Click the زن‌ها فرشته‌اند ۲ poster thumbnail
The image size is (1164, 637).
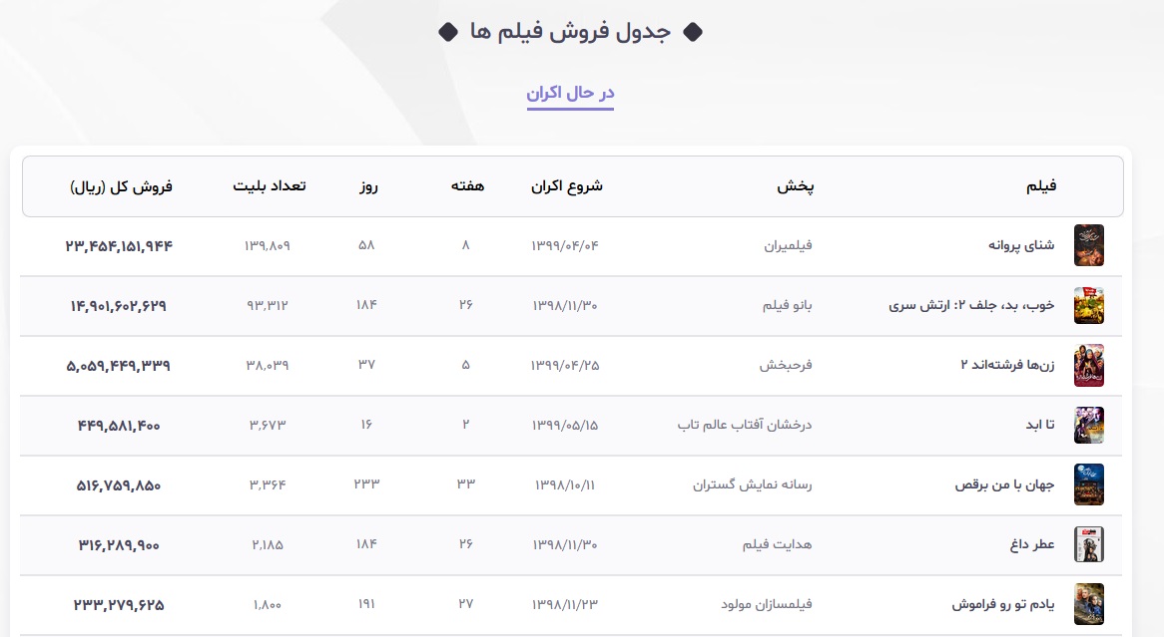pos(1088,365)
